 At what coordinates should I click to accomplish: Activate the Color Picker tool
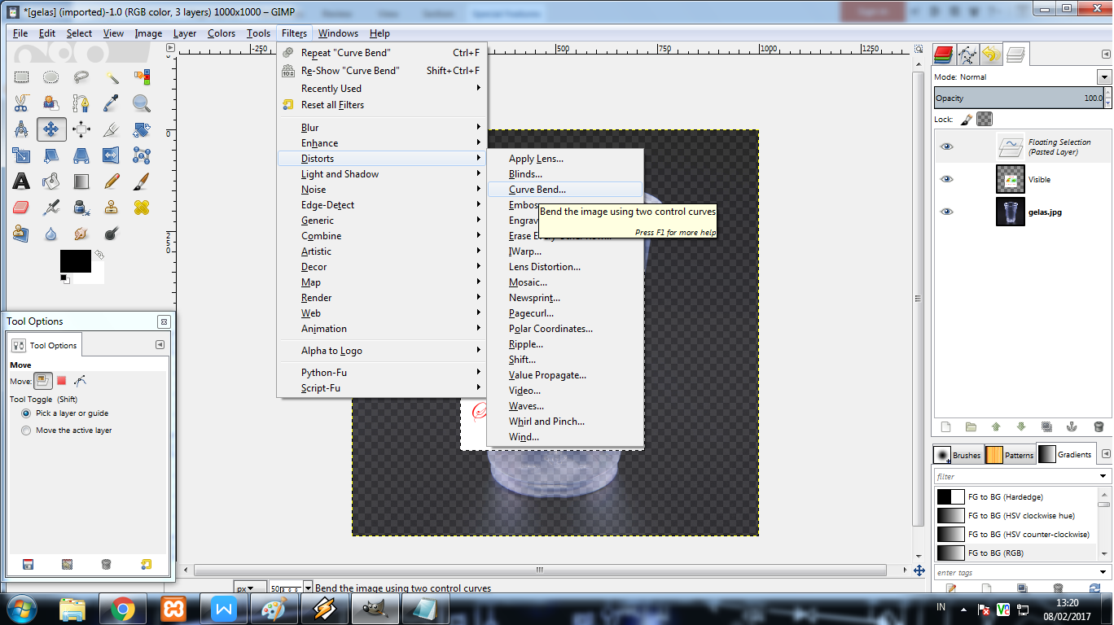pyautogui.click(x=111, y=103)
